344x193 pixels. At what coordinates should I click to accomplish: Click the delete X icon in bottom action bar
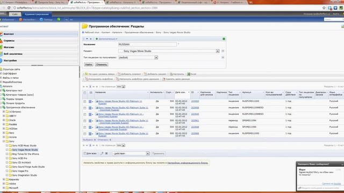pyautogui.click(x=106, y=153)
